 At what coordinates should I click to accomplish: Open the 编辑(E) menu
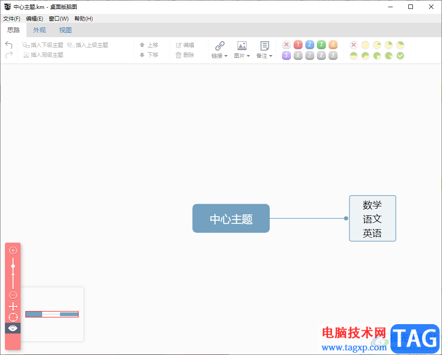click(35, 19)
